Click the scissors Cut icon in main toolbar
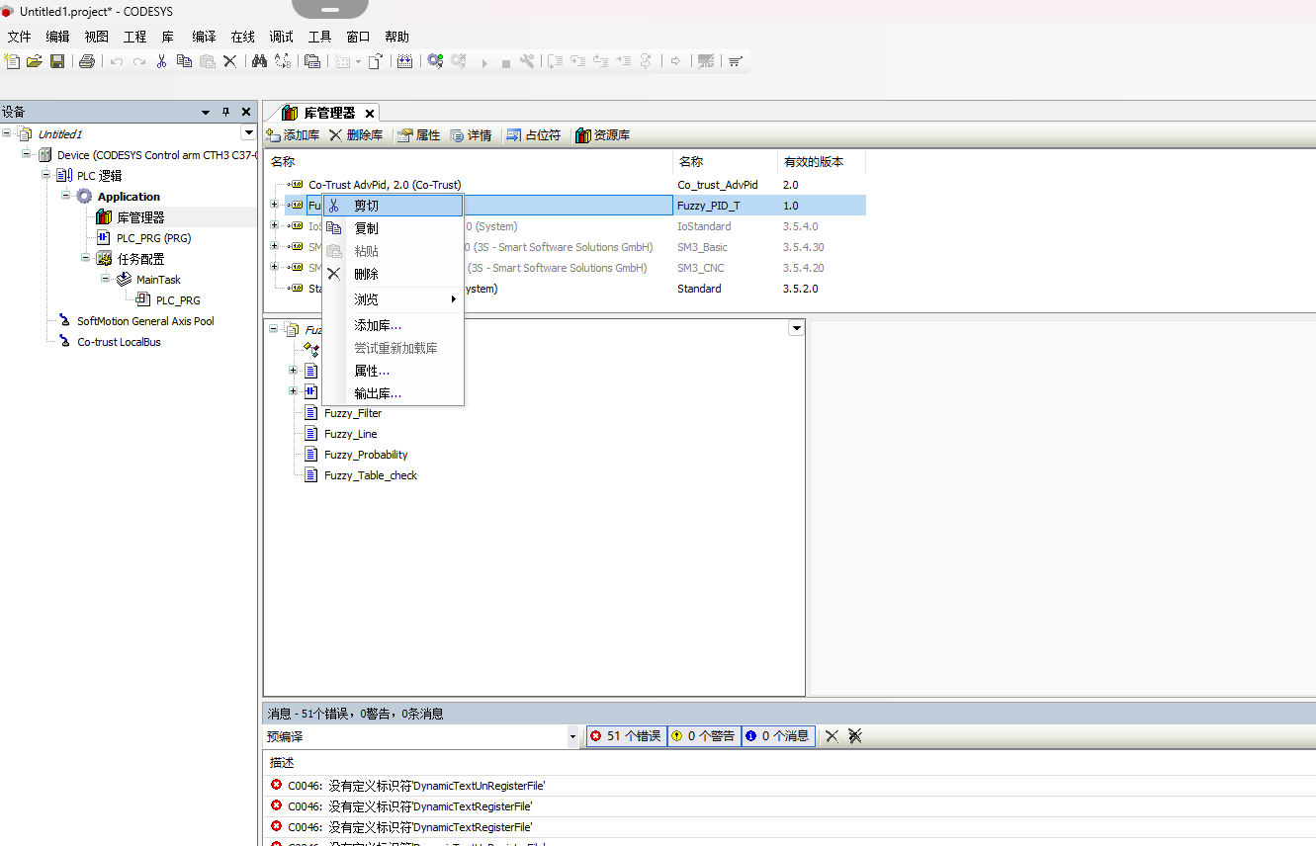The width and height of the screenshot is (1316, 846). pos(162,61)
